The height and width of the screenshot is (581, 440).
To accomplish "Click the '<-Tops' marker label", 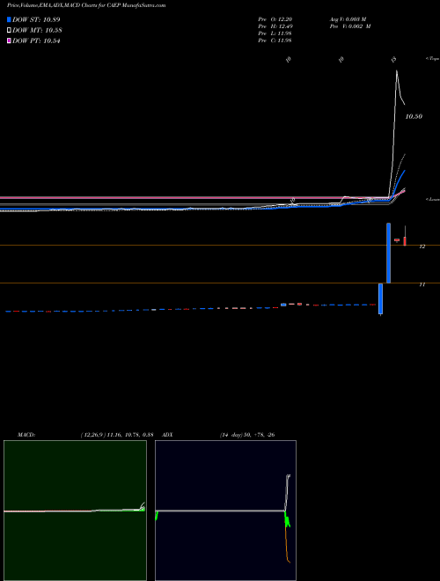I will pyautogui.click(x=433, y=59).
